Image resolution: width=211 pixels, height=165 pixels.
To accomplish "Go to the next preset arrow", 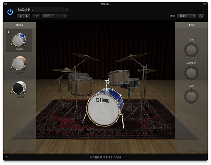I will coord(27,16).
